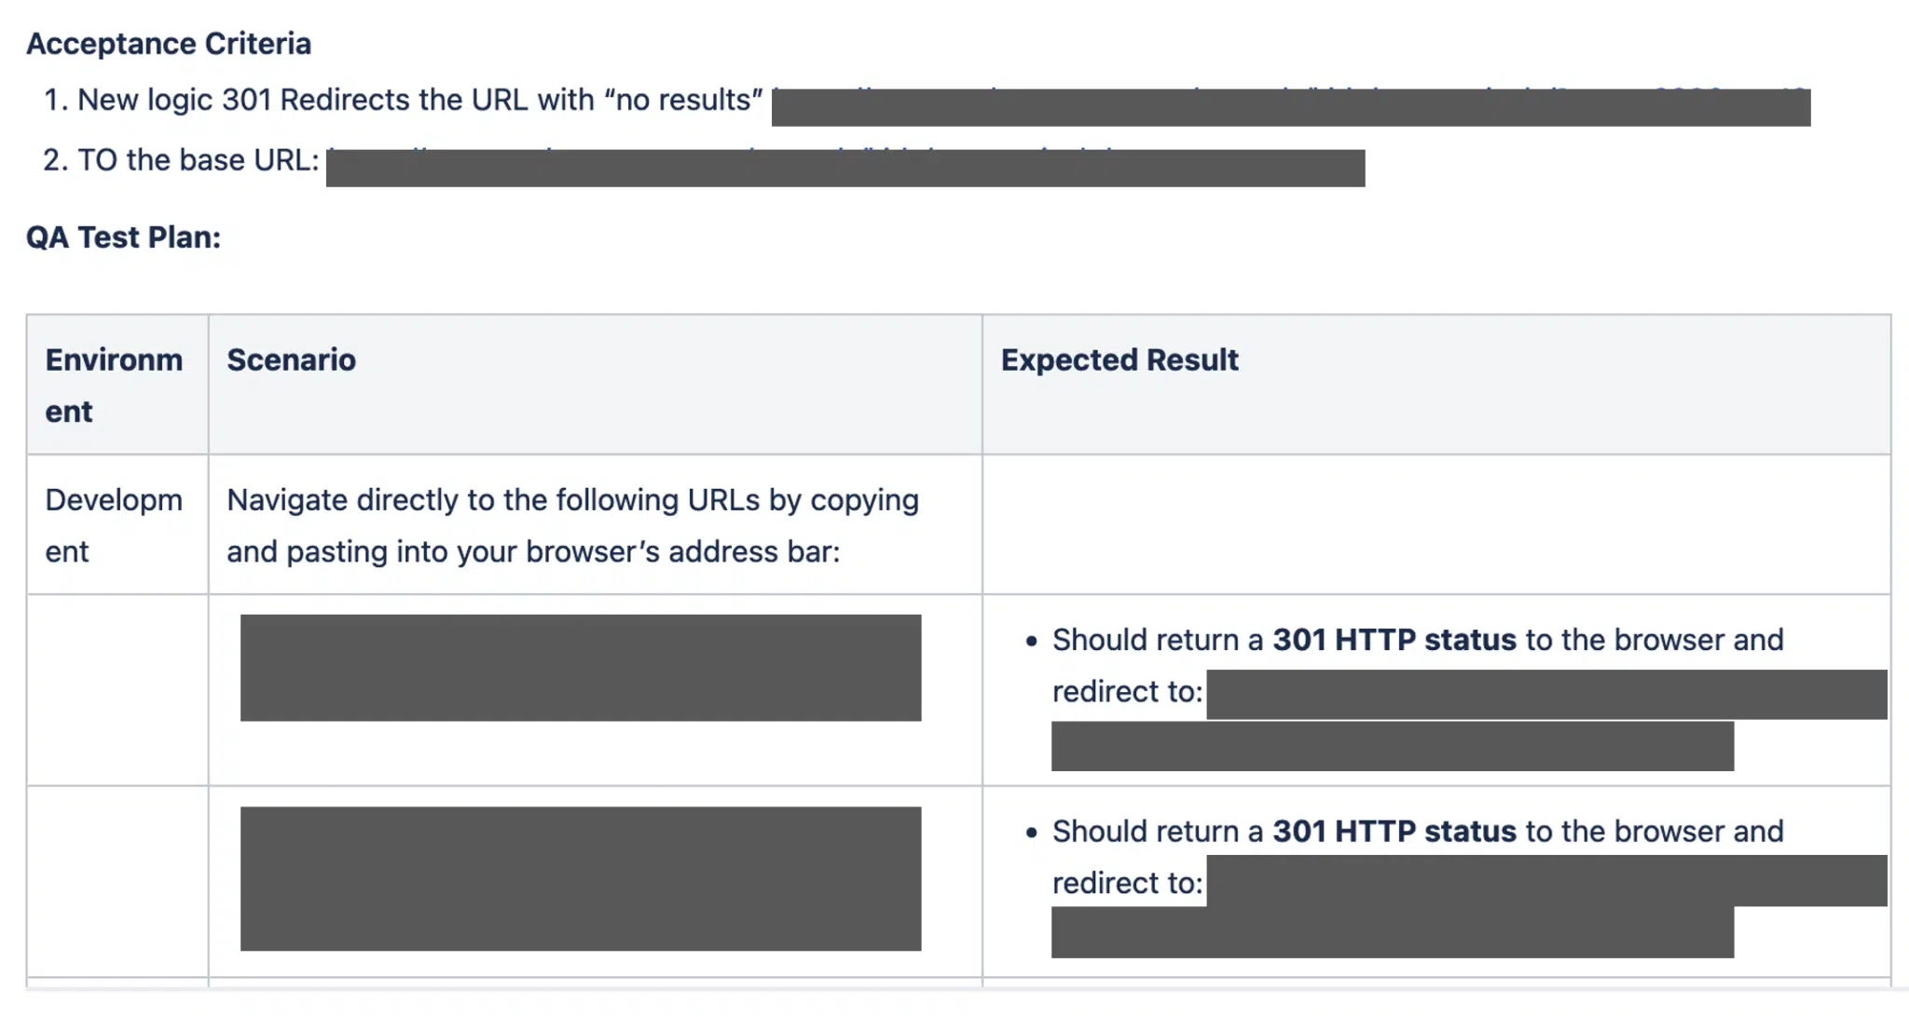Screen dimensions: 1909x1017
Task: Click the empty Environment cell in the second URL row
Action: pos(117,881)
